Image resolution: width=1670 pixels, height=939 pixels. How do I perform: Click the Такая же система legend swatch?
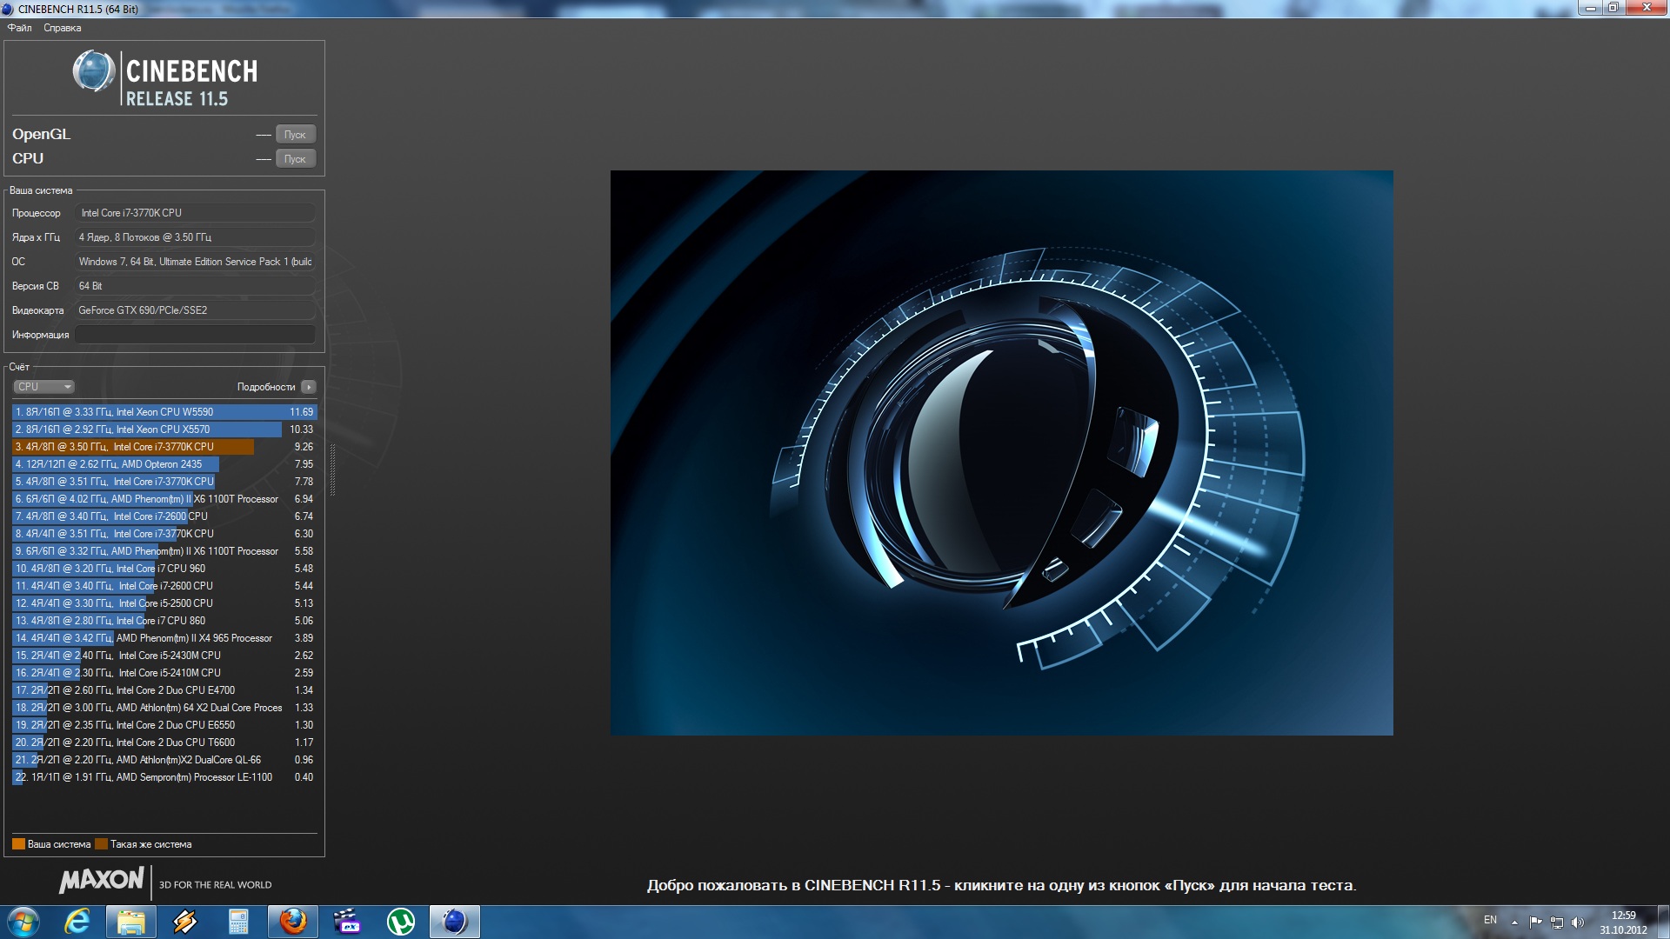coord(101,844)
